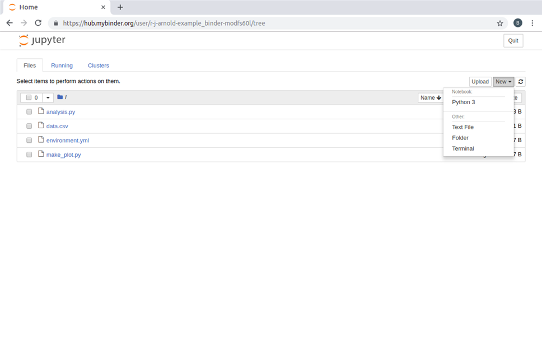The image size is (542, 346).
Task: Select Terminal in the New menu
Action: (462, 148)
